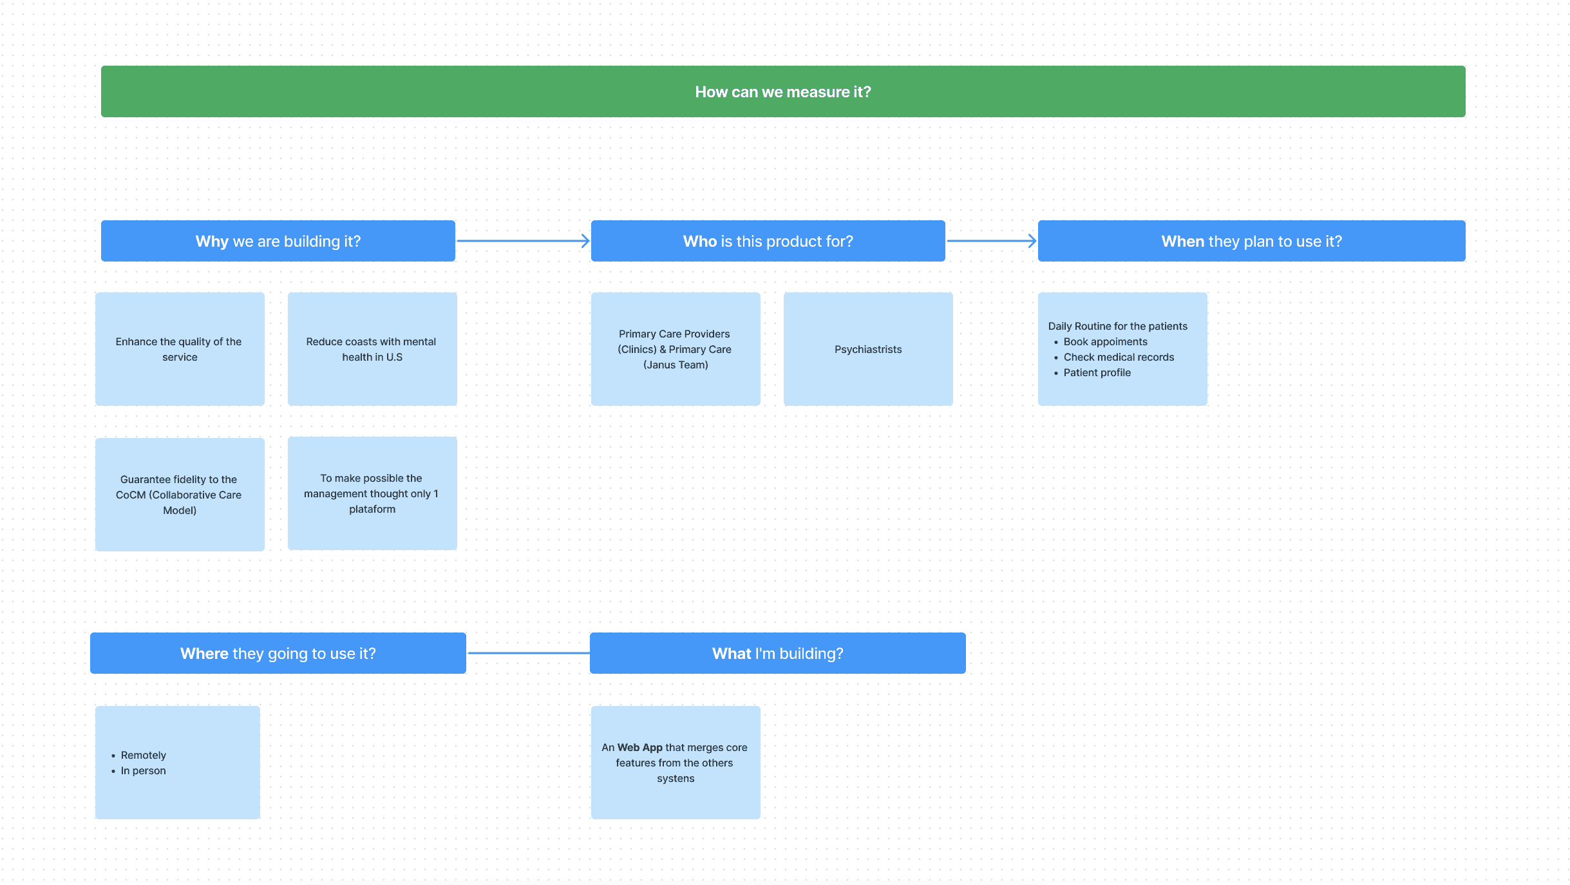
Task: Select the 'An Web App that merges' card
Action: [x=676, y=763]
